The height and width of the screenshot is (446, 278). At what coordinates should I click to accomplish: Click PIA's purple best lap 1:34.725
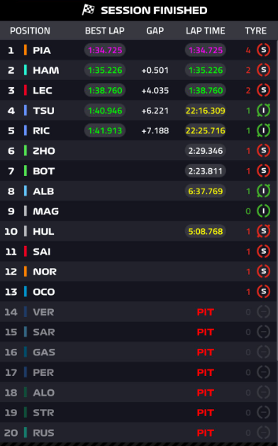[x=105, y=50]
